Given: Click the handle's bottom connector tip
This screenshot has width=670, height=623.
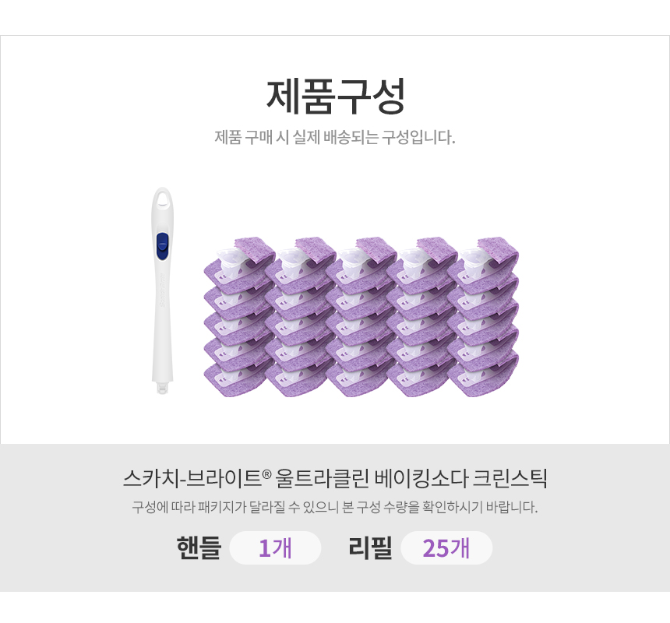Looking at the screenshot, I should 162,388.
